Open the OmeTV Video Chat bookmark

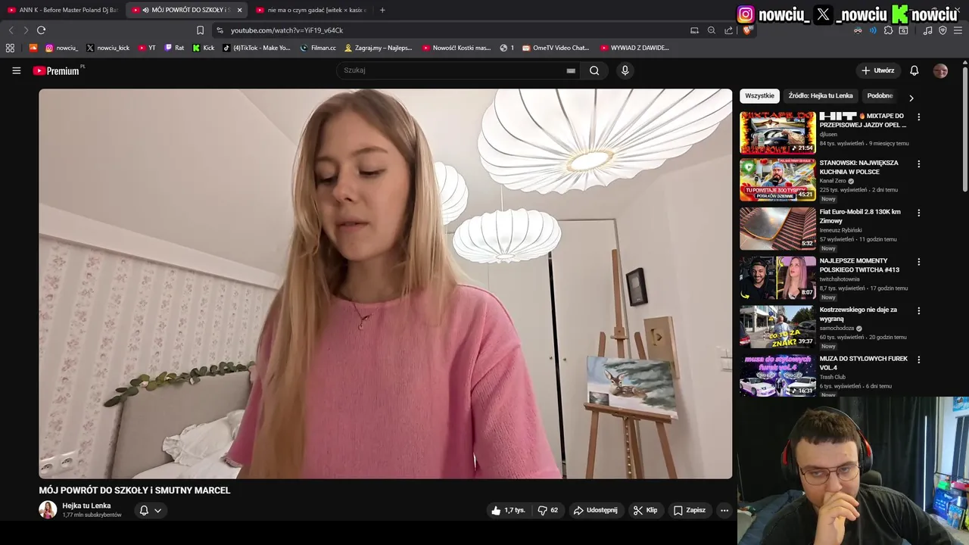[x=555, y=48]
